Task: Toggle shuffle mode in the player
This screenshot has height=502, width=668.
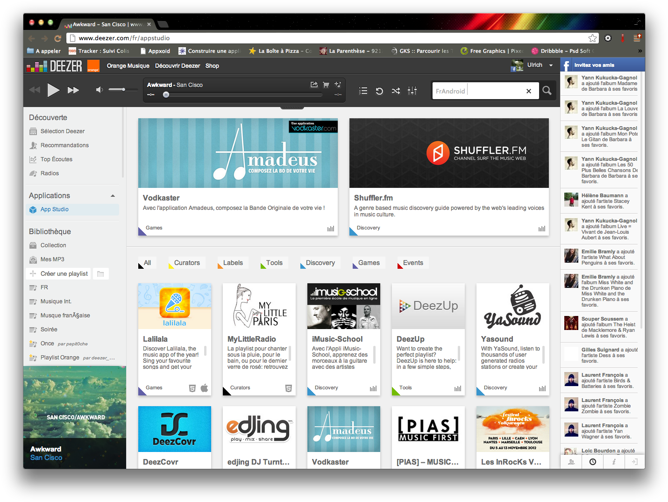Action: [396, 91]
